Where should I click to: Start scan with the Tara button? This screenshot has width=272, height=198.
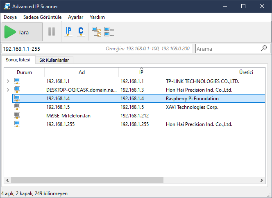[x=22, y=32]
